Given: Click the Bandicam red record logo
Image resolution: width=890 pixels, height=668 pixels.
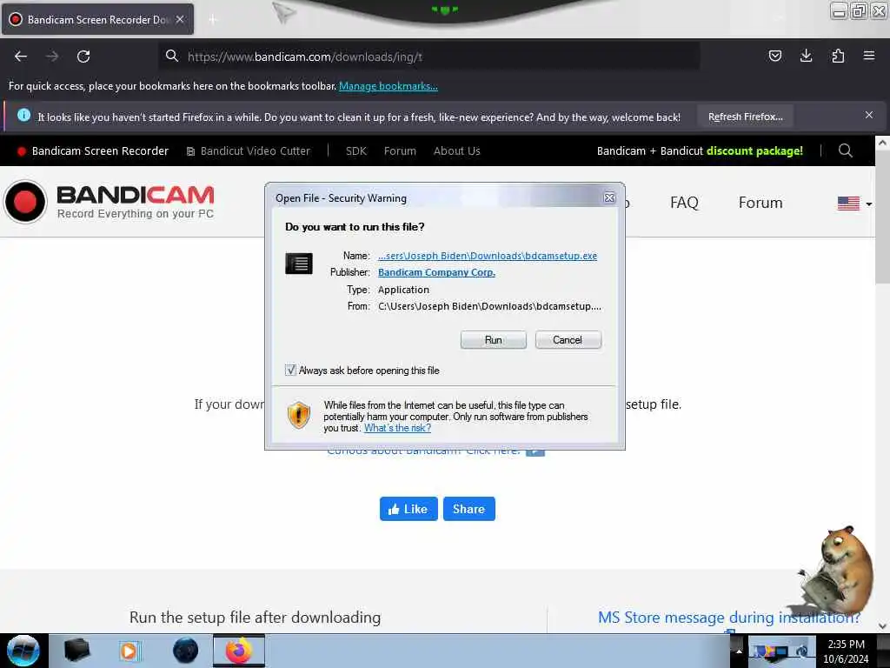Looking at the screenshot, I should [25, 202].
